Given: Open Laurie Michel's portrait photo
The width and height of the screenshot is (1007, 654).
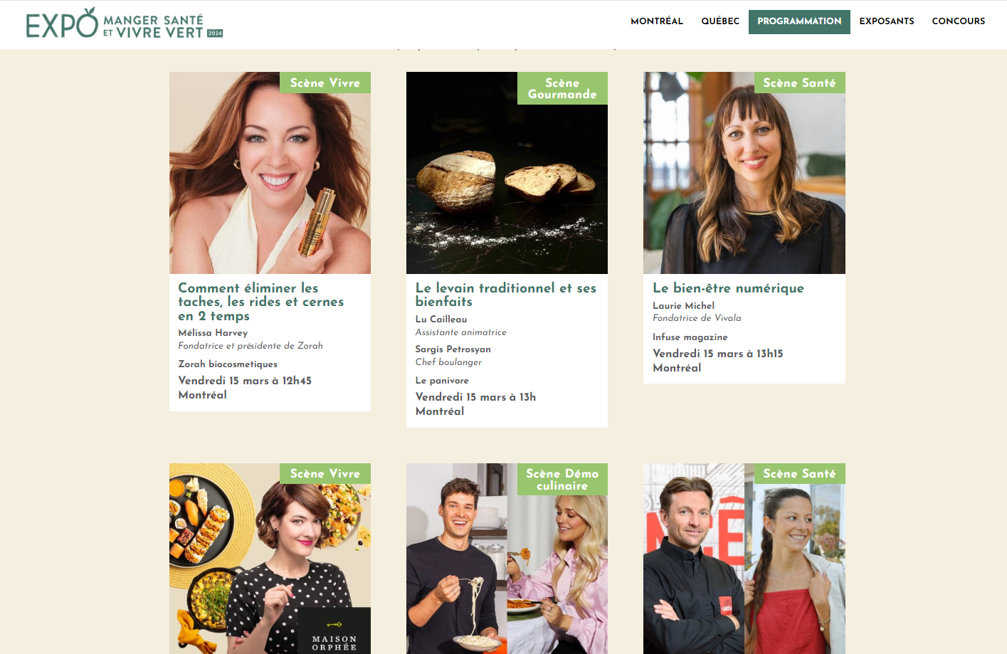Looking at the screenshot, I should click(x=744, y=173).
